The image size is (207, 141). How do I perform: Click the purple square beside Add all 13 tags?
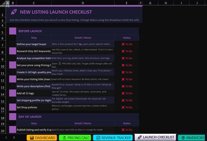(x=13, y=93)
